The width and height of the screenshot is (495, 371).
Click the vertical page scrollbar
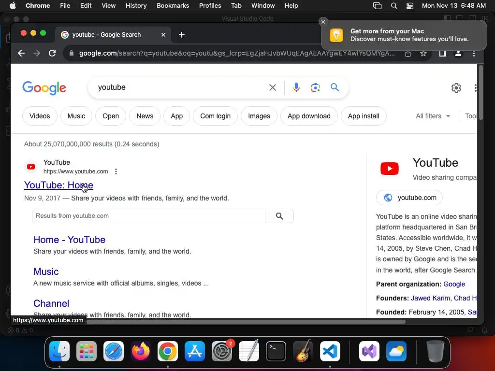click(481, 93)
